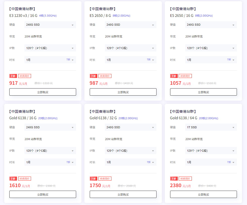
Task: Buy the Gold 6138 16G server
Action: (x=43, y=194)
